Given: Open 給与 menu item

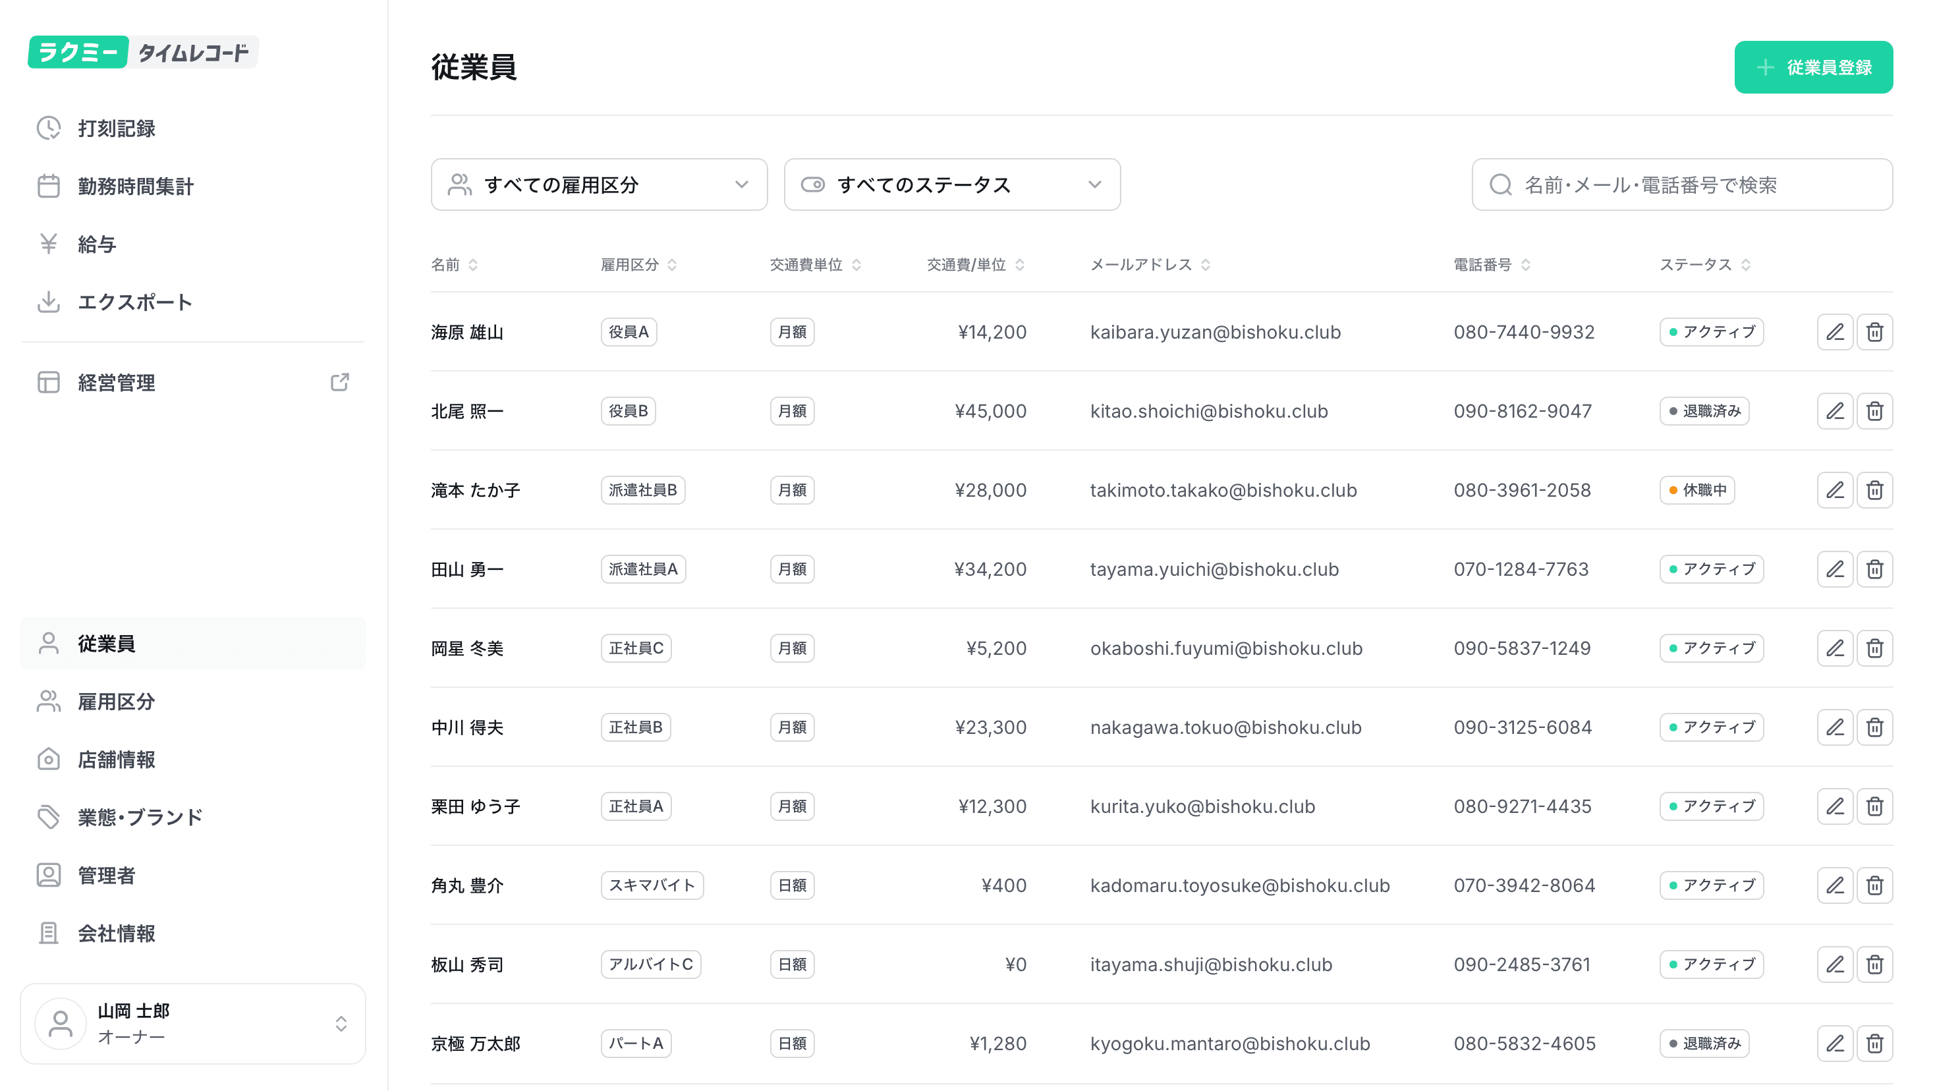Looking at the screenshot, I should (97, 244).
